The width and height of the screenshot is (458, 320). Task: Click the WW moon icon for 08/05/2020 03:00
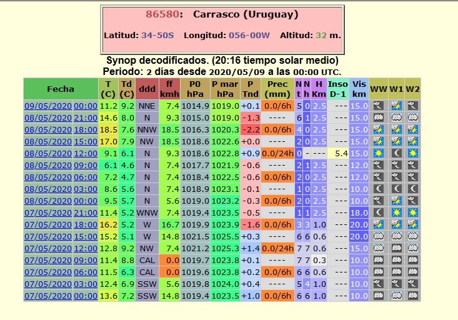coord(378,189)
